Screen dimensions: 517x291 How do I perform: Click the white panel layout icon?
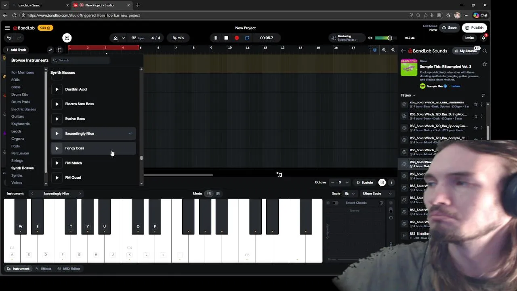(67, 38)
